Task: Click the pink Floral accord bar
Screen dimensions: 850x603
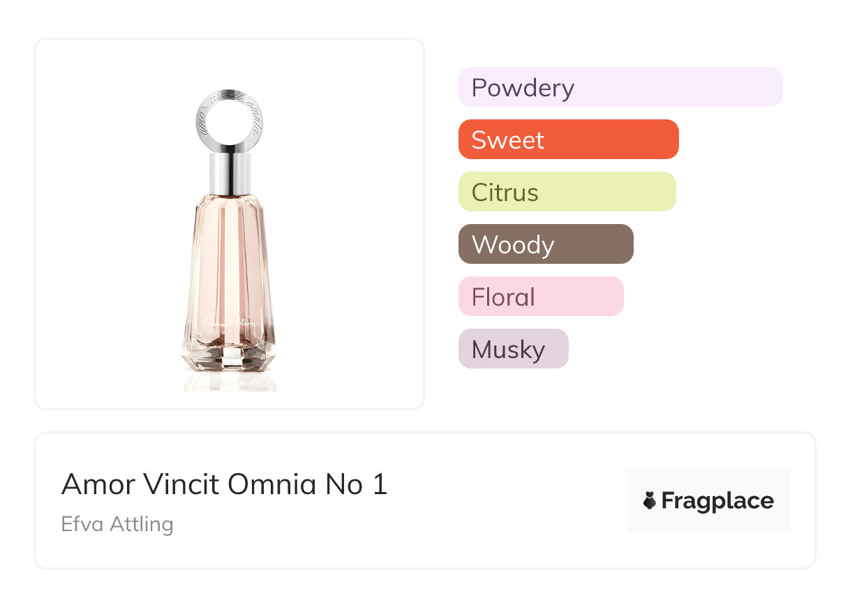Action: [540, 297]
